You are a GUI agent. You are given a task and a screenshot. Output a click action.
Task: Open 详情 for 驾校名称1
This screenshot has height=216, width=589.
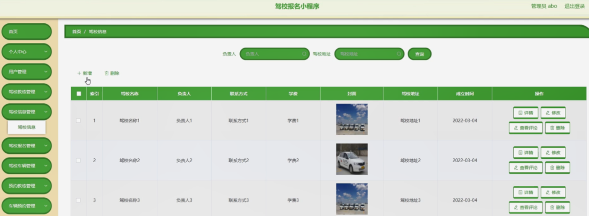click(x=526, y=113)
